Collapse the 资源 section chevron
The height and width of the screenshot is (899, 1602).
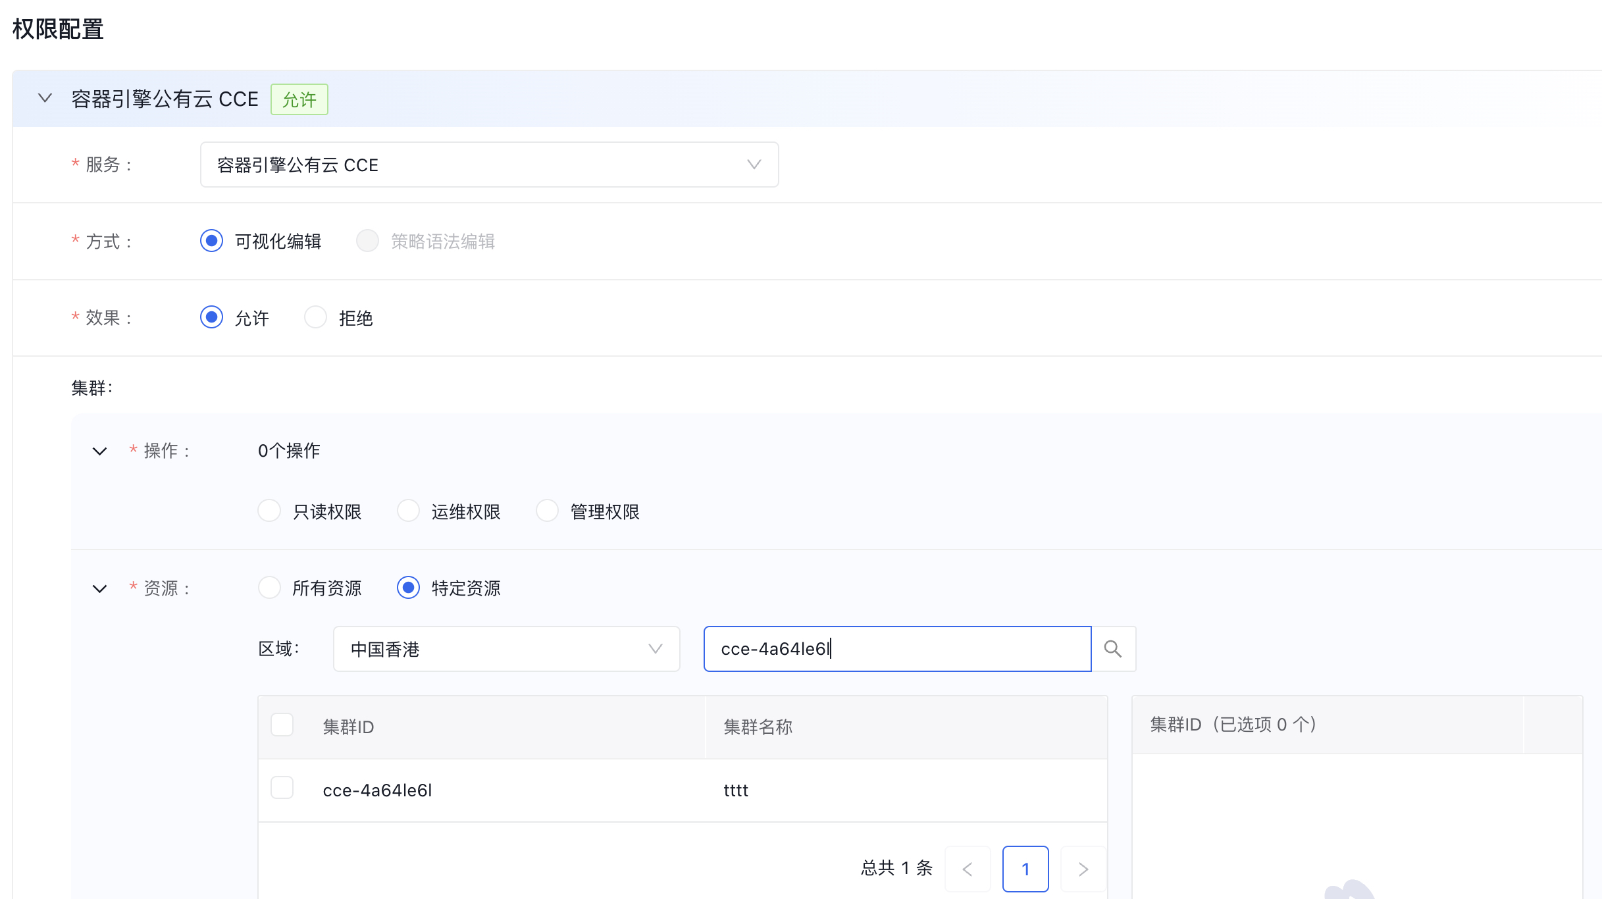99,589
